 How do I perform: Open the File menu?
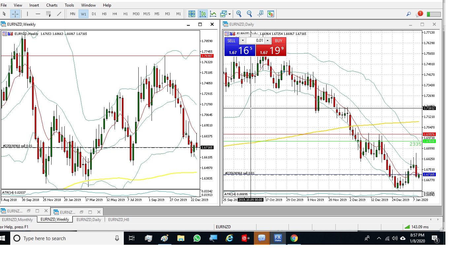coord(4,5)
